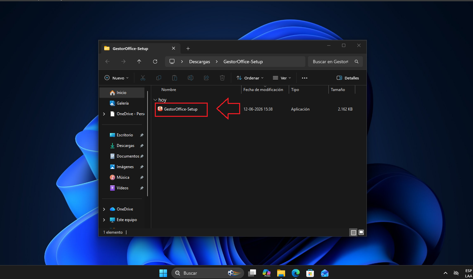Open the three-dots more options menu
473x279 pixels.
(305, 78)
